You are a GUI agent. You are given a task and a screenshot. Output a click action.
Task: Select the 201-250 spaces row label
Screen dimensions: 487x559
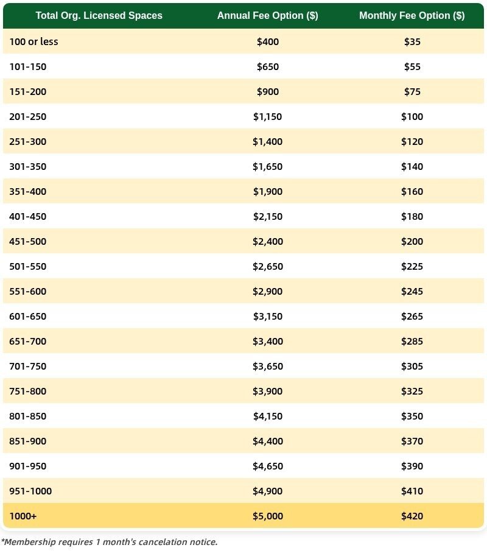(x=28, y=117)
